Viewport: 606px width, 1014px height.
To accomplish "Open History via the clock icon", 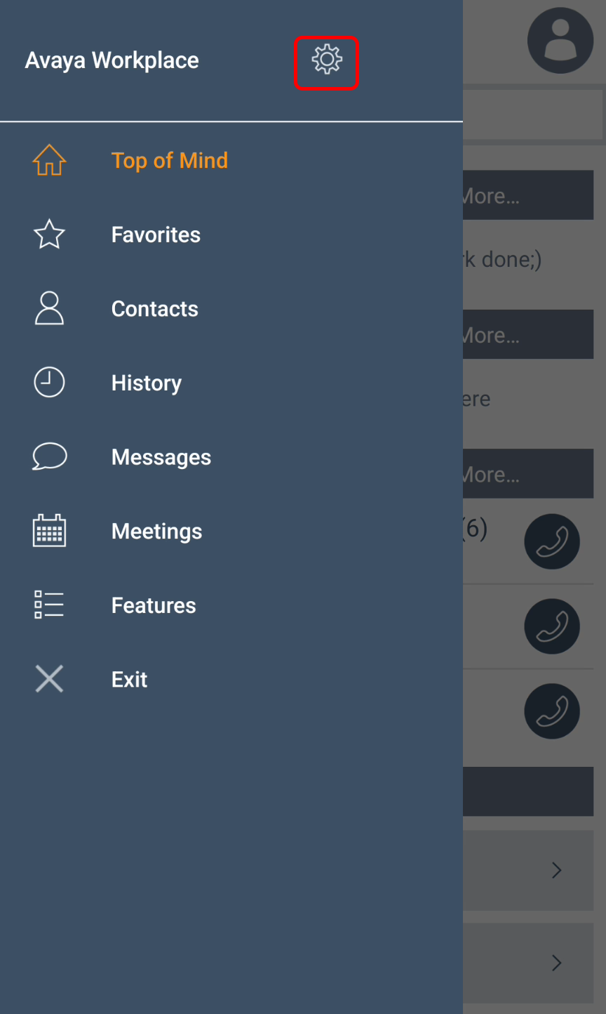I will [x=49, y=383].
